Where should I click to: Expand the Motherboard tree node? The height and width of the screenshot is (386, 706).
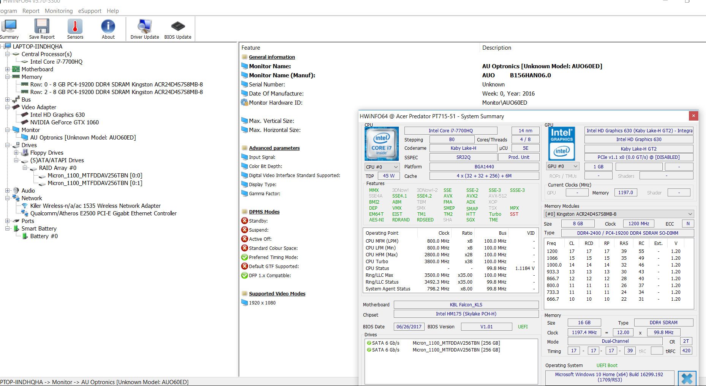(x=7, y=69)
